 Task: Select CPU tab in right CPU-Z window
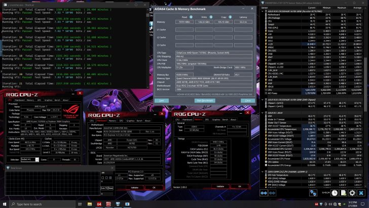177,120
